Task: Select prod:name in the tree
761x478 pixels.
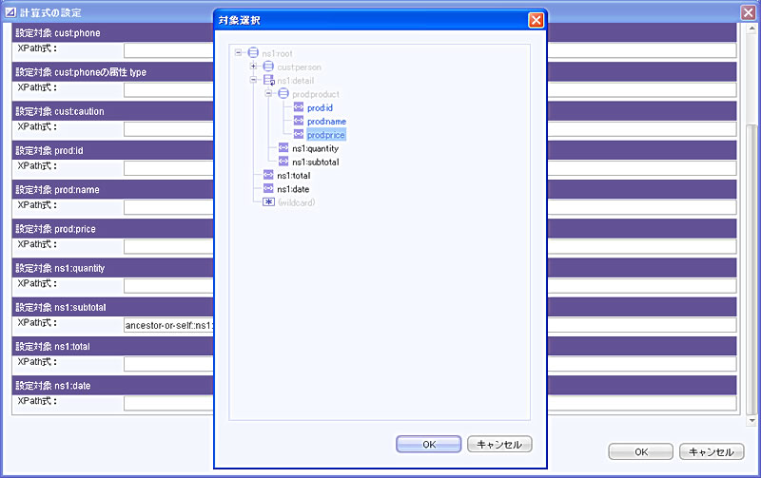Action: pyautogui.click(x=326, y=122)
